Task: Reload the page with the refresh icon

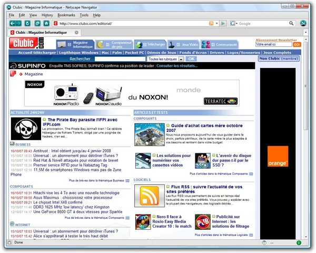Action: click(x=27, y=23)
